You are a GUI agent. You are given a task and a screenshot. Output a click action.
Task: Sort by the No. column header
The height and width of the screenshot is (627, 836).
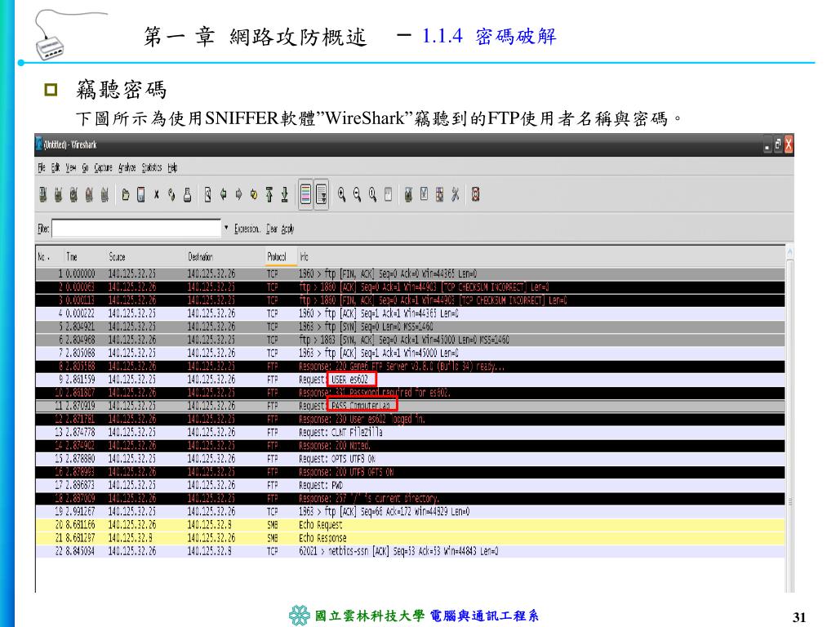pyautogui.click(x=50, y=256)
